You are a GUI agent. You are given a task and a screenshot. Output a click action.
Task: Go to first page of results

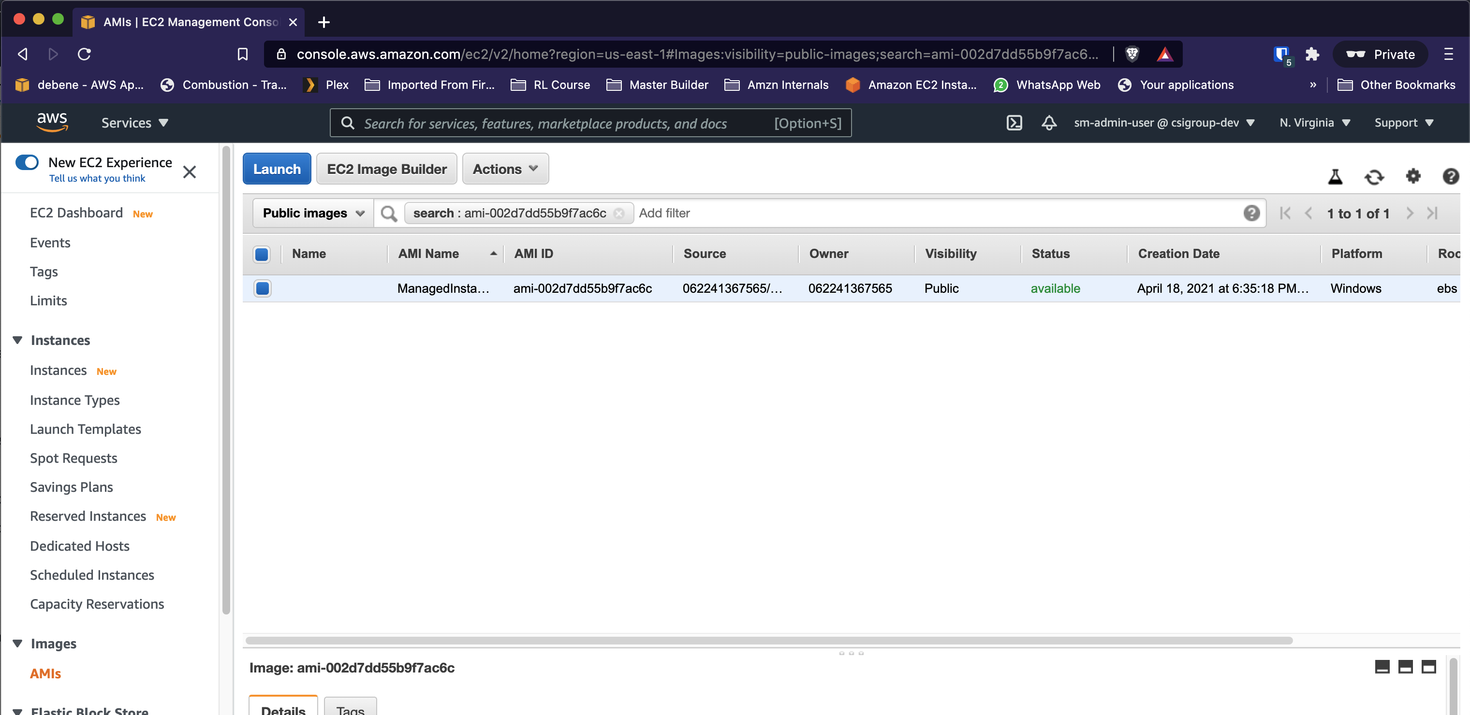[x=1285, y=213]
